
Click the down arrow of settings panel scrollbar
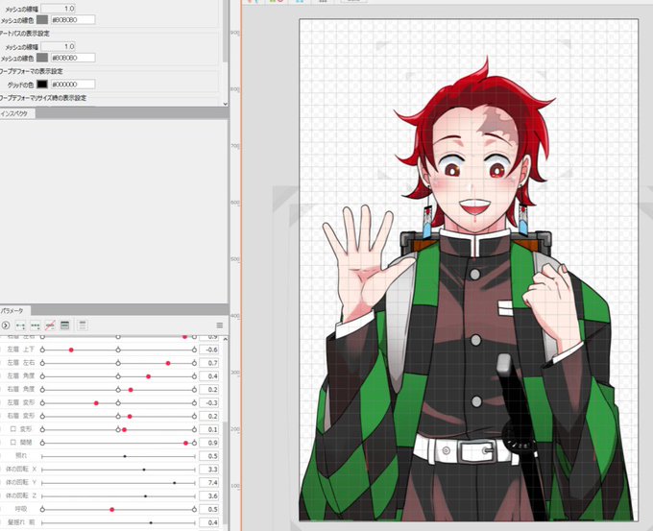pos(226,104)
